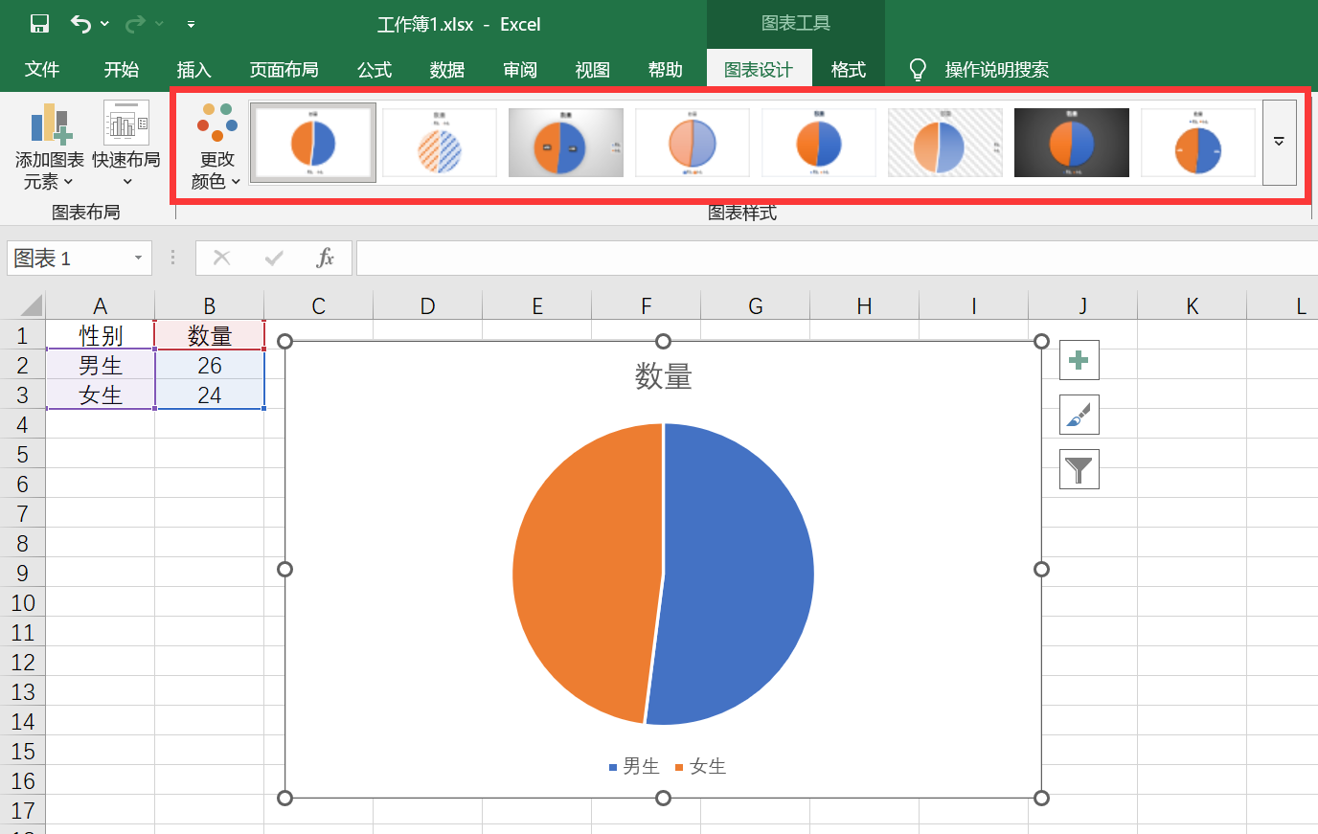
Task: Apply the striped pattern pie chart style
Action: pyautogui.click(x=440, y=143)
